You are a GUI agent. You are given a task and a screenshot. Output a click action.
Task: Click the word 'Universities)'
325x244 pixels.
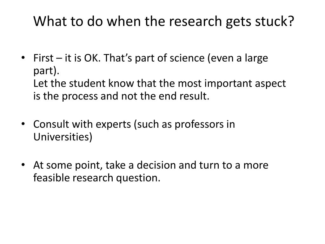point(63,137)
